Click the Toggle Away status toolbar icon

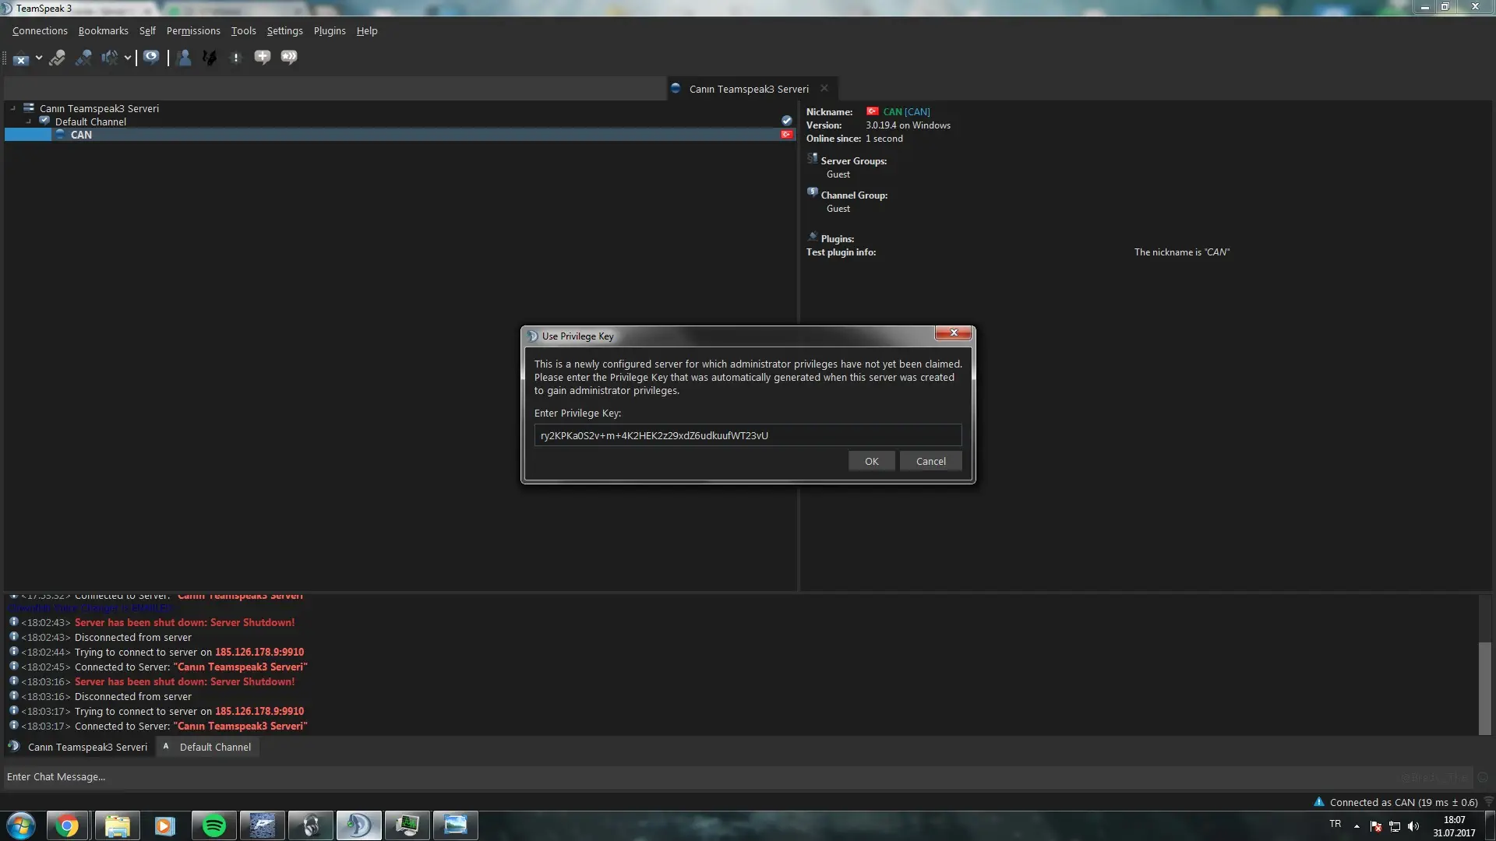point(57,58)
